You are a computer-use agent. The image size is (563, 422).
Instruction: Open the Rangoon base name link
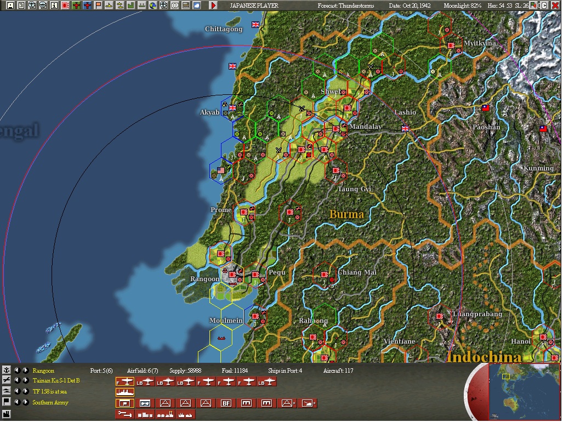click(x=43, y=370)
